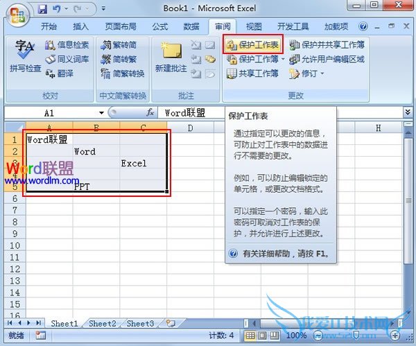Run 拼写检查 spelling check
Screen dimensions: 416x346
(25, 57)
